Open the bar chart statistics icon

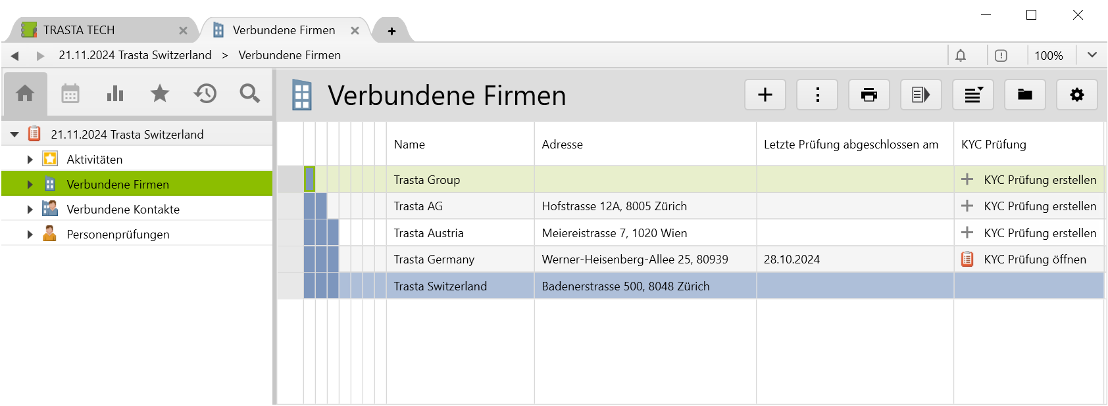pos(115,94)
